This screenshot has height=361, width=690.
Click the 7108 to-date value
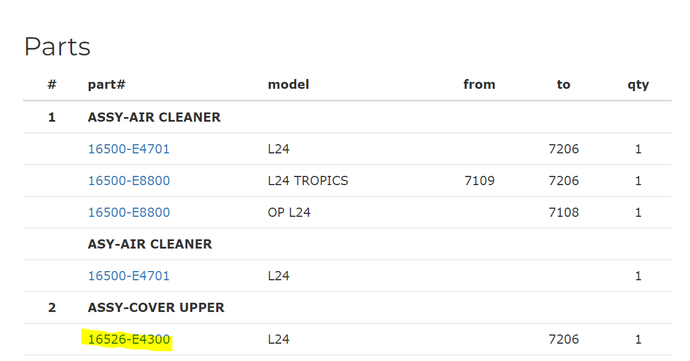[564, 213]
